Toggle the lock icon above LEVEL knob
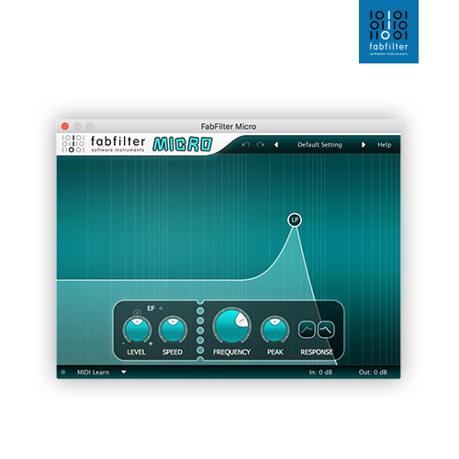 pos(137,312)
